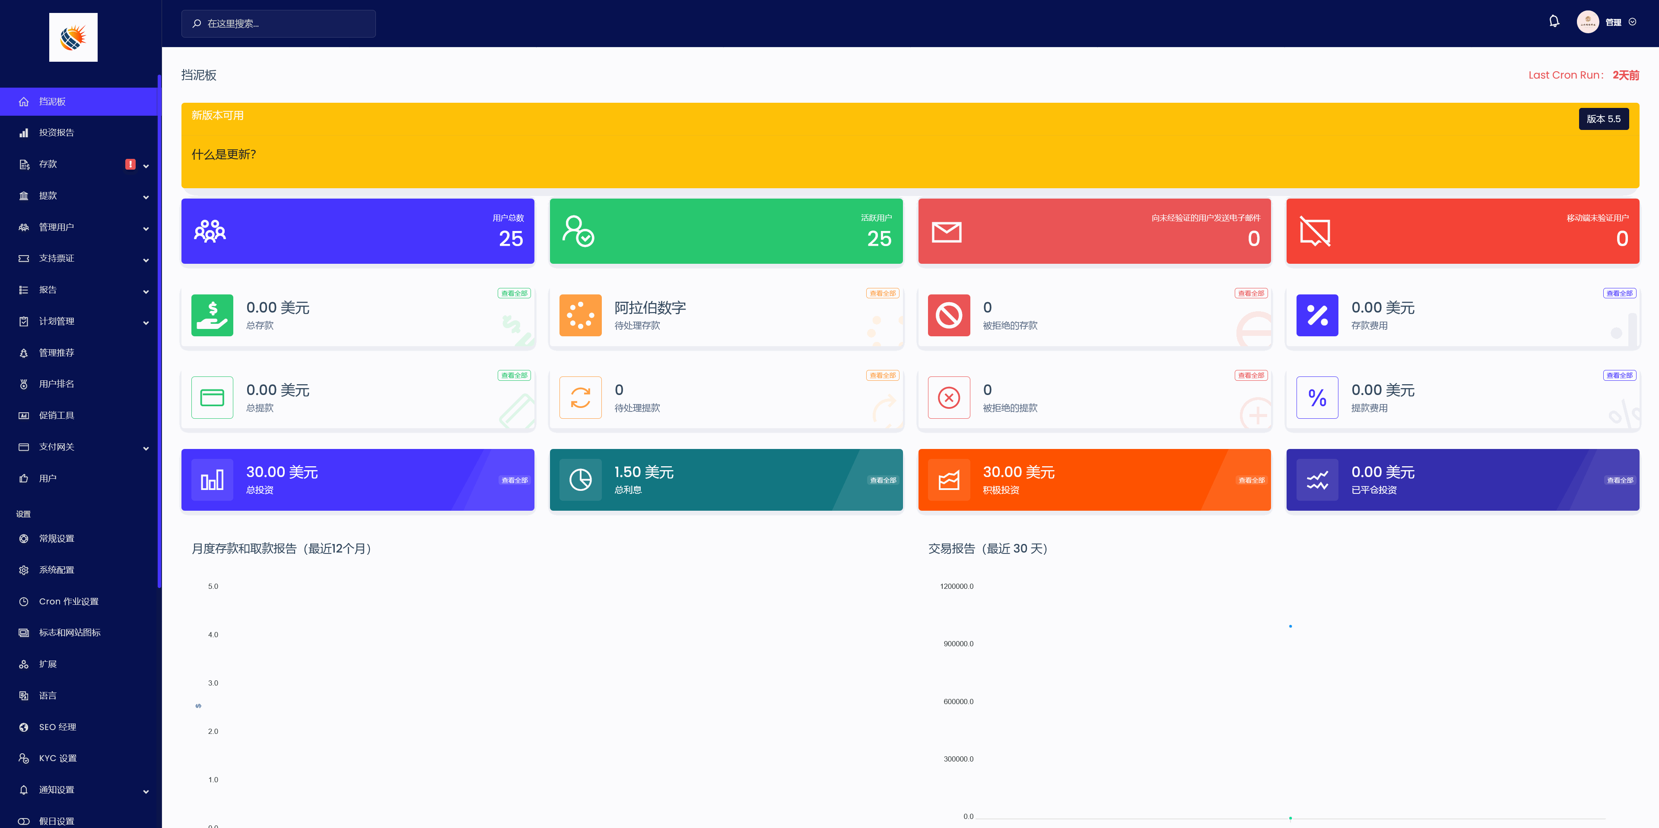Click the total deposits dollar-hand icon
This screenshot has width=1659, height=828.
[212, 315]
